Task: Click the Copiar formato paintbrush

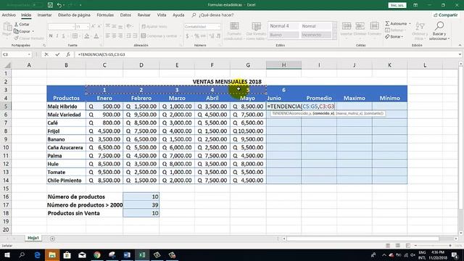Action: click(x=16, y=38)
